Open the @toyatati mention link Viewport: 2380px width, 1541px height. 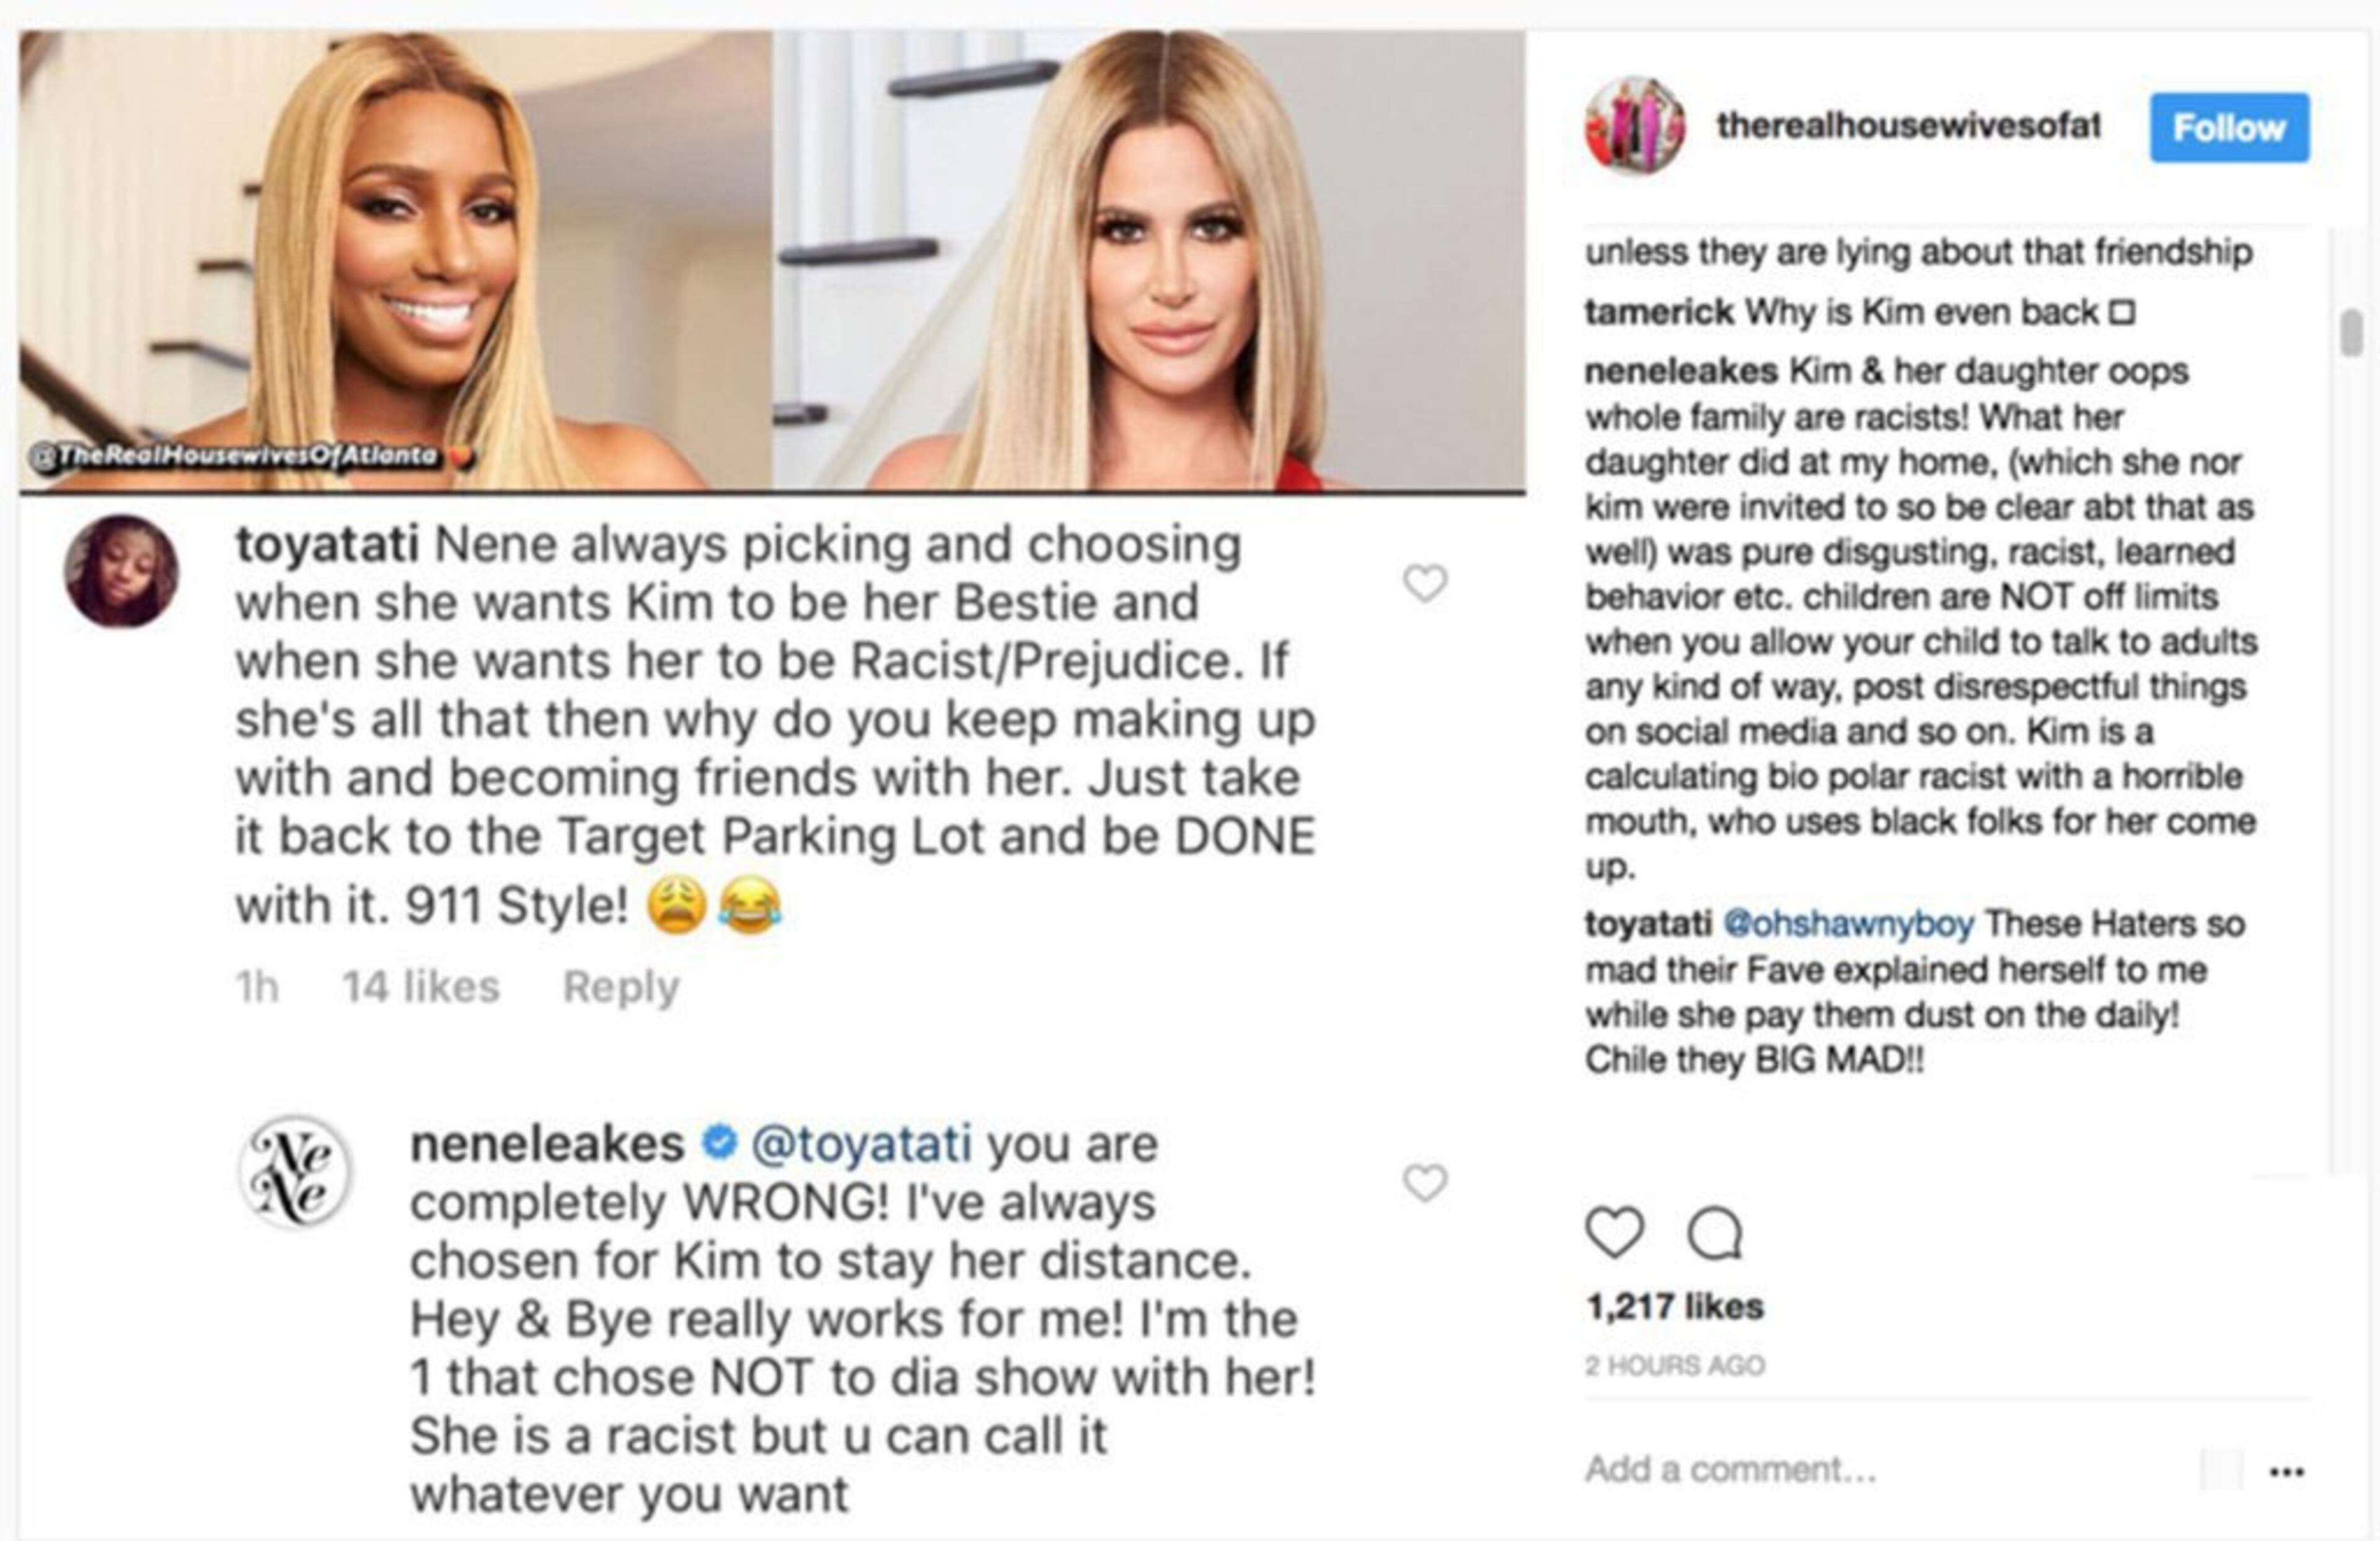pos(861,1143)
